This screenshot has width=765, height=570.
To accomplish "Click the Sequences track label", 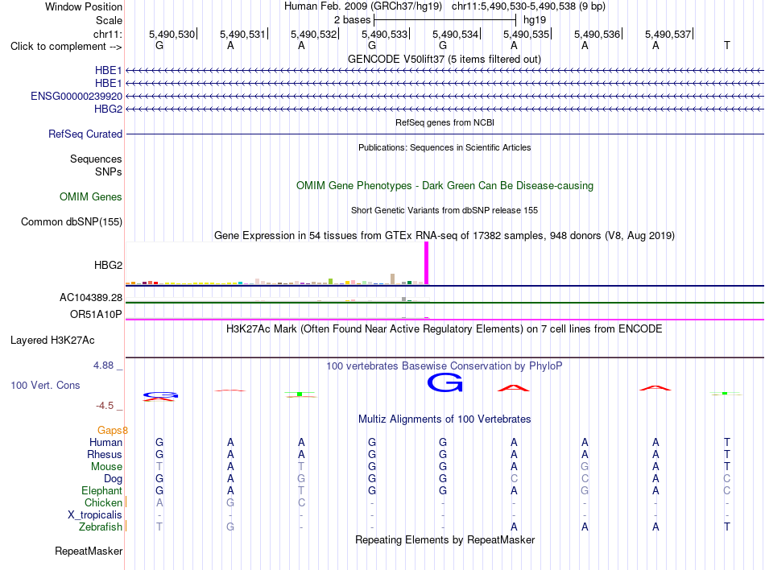I will click(x=96, y=159).
